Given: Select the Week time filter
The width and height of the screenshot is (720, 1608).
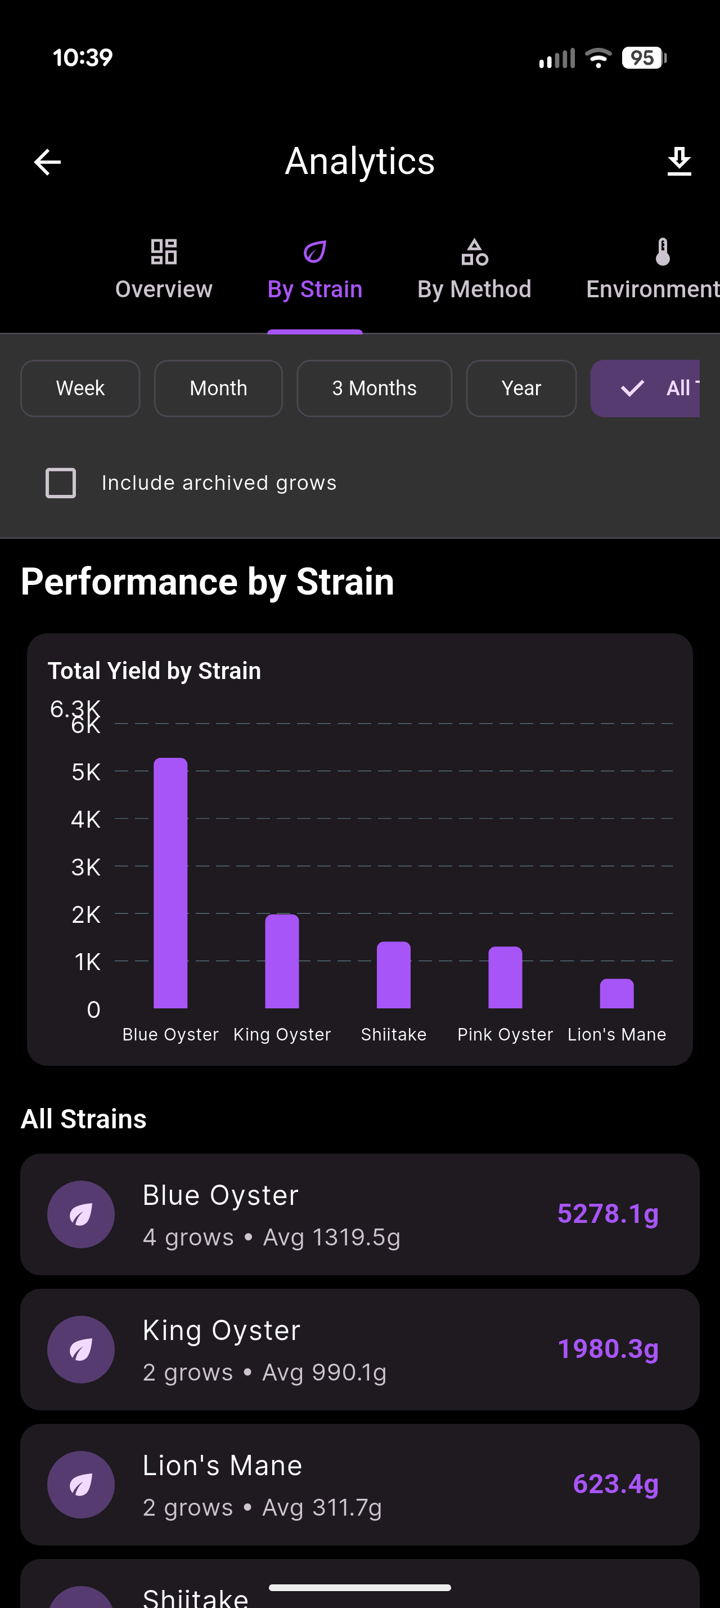Looking at the screenshot, I should coord(80,388).
